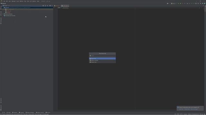Click the Search Everywhere magnifier icon
The height and width of the screenshot is (115, 206).
point(201,4)
